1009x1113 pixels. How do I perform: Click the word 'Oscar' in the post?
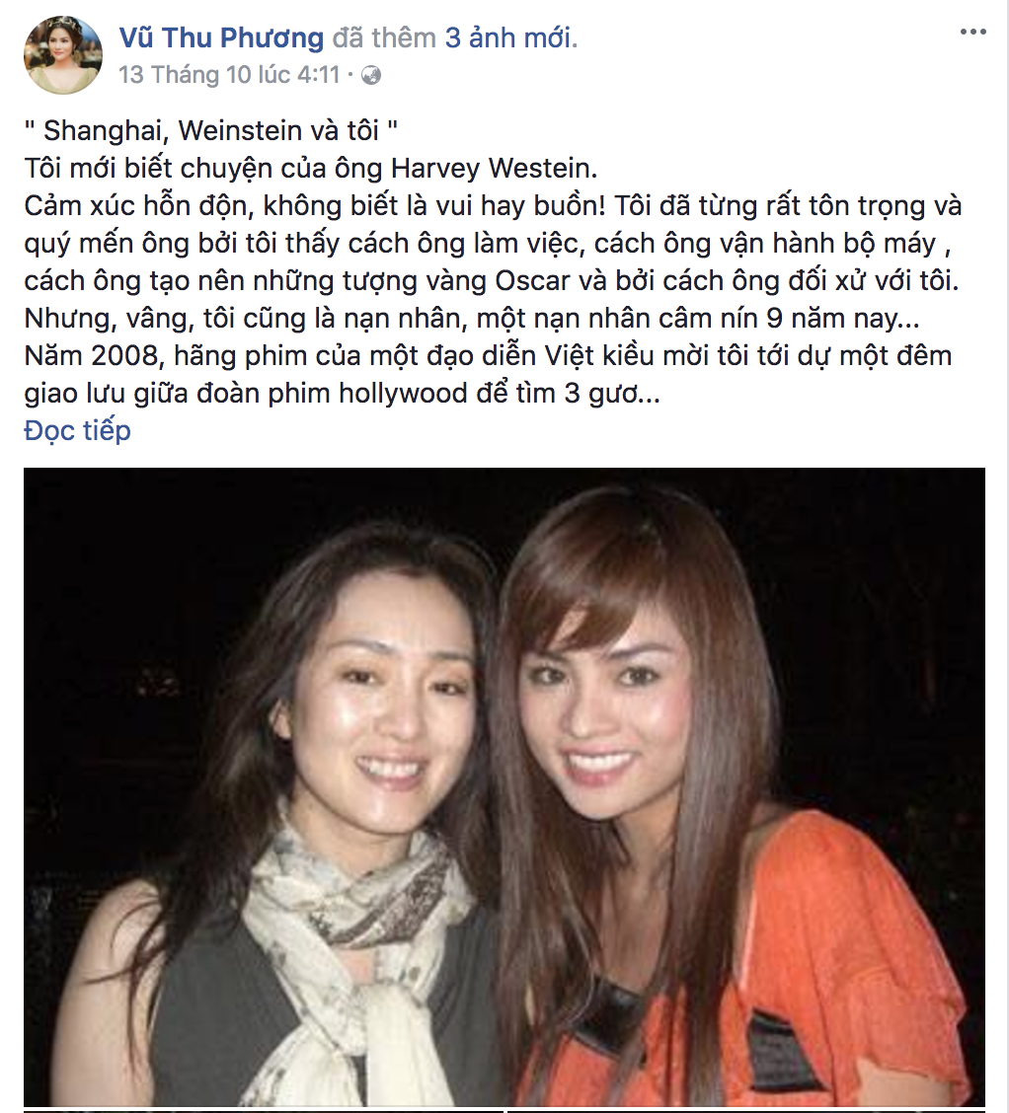tap(532, 281)
